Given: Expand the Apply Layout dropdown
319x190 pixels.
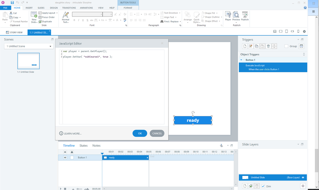Looking at the screenshot, I should (x=57, y=13).
